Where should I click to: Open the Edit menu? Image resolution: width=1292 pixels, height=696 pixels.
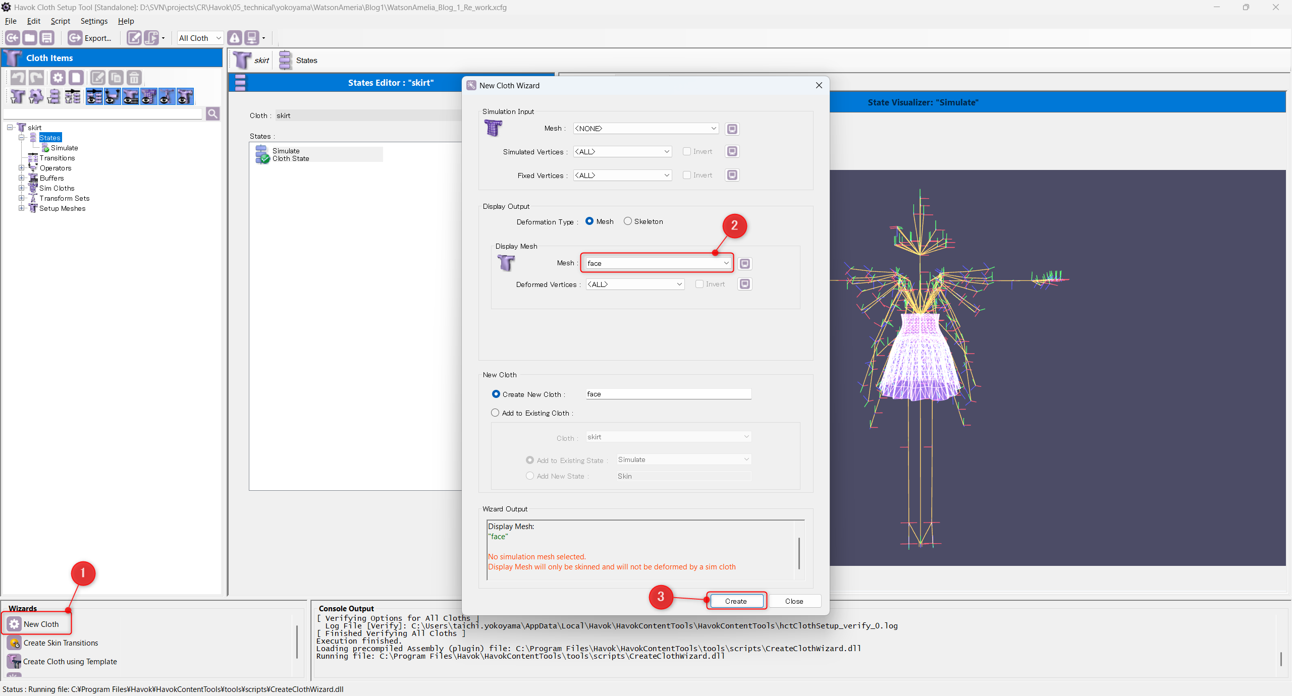[34, 21]
